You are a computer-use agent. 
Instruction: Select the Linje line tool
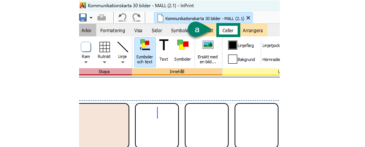122,50
